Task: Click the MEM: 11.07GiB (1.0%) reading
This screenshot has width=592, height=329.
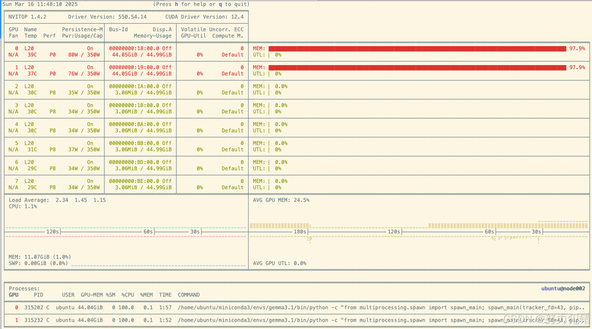Action: (40, 257)
